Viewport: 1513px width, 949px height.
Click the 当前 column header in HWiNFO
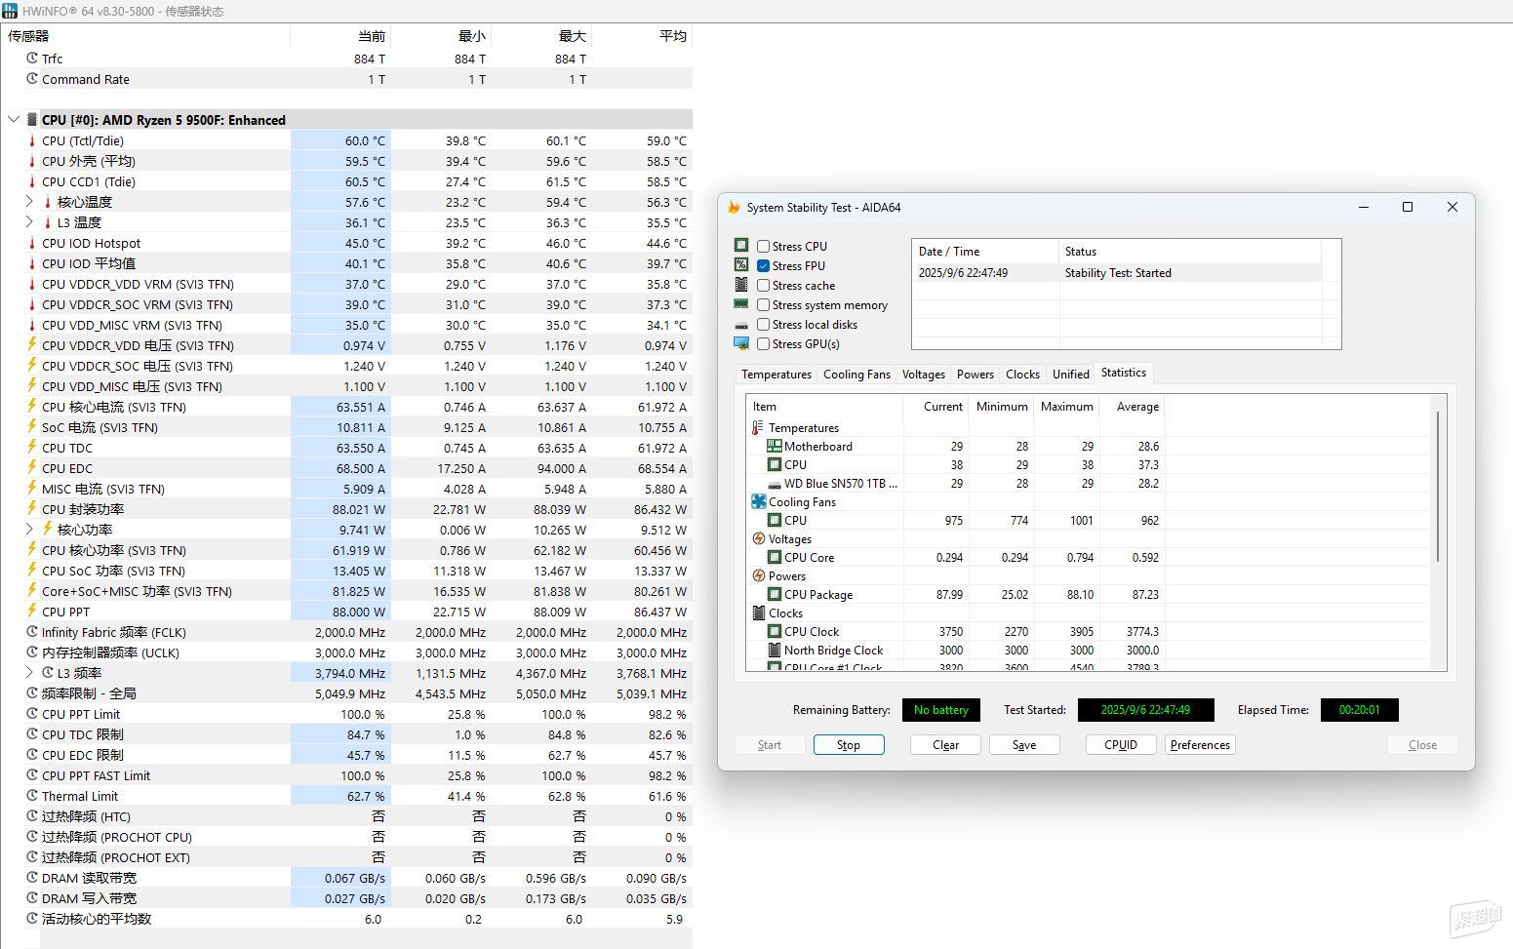coord(340,35)
